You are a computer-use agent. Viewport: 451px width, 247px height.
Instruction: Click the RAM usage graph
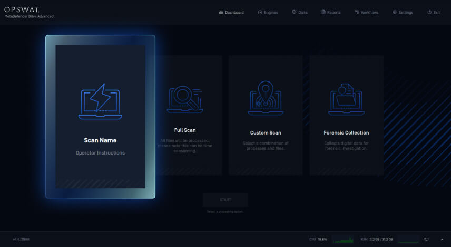click(x=408, y=239)
